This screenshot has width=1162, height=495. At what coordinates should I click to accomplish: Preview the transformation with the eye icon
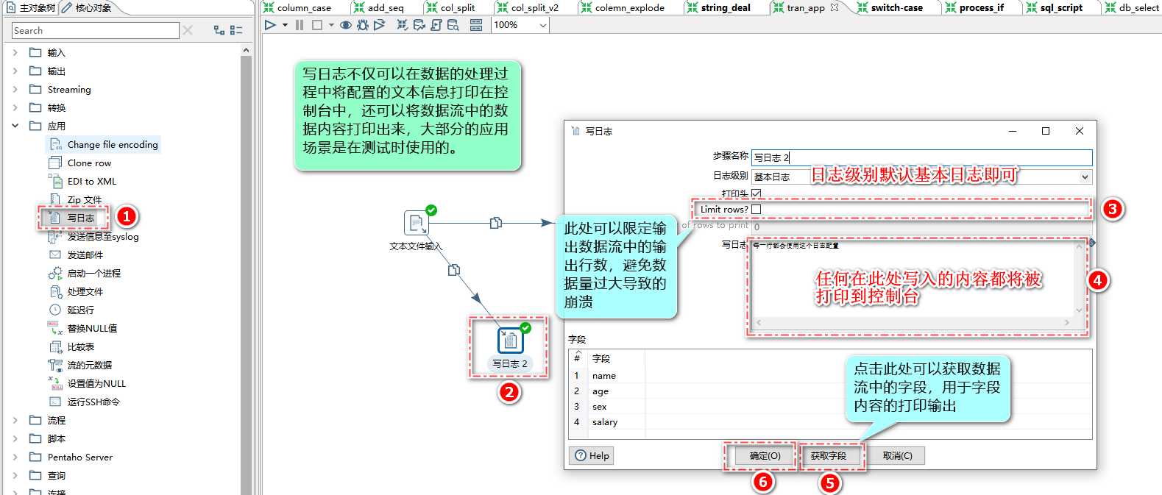point(345,25)
